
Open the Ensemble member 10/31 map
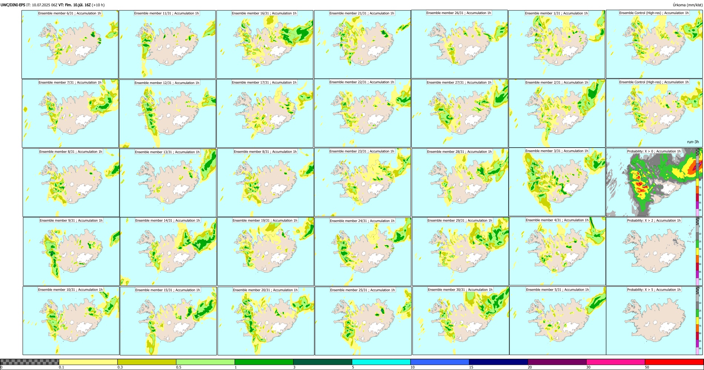coord(71,320)
